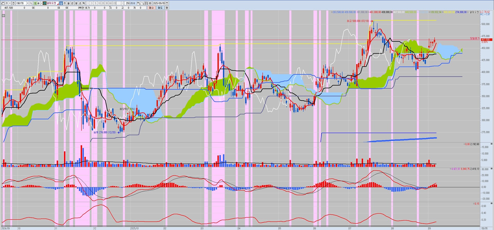Screen dimensions: 494x230
Task: Click the 매도 sell button
Action: click(x=160, y=8)
